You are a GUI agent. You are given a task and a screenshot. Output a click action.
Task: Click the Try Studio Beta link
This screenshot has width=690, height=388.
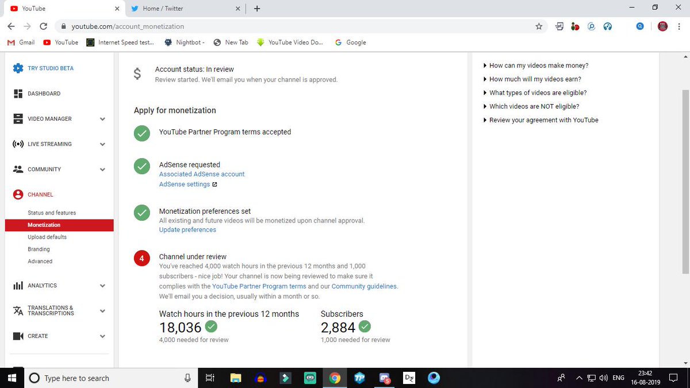pos(51,68)
